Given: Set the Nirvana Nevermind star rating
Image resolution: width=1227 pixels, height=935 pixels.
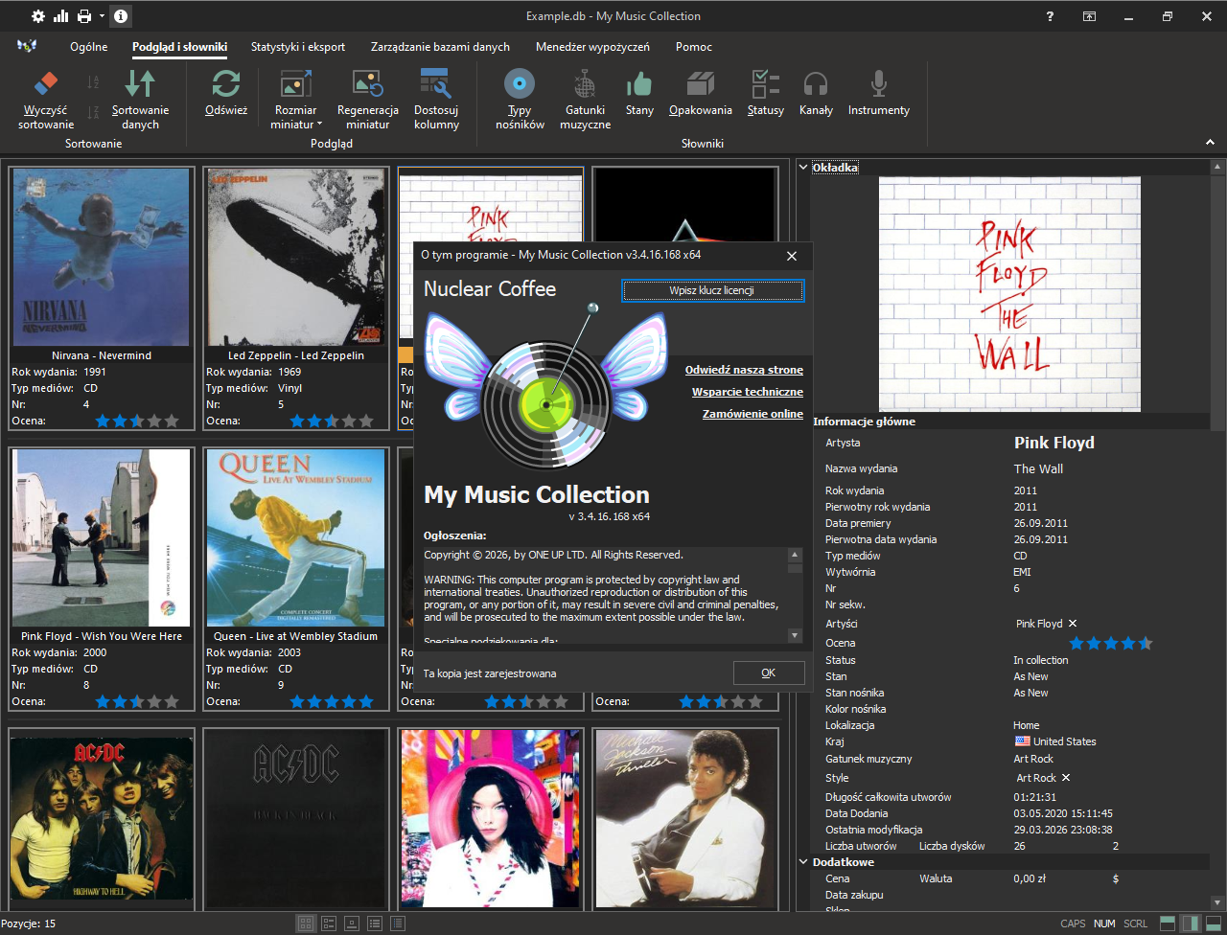Looking at the screenshot, I should pos(137,421).
